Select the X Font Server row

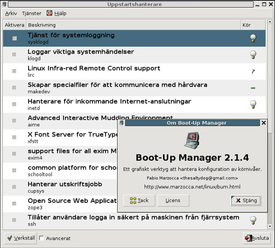point(60,137)
